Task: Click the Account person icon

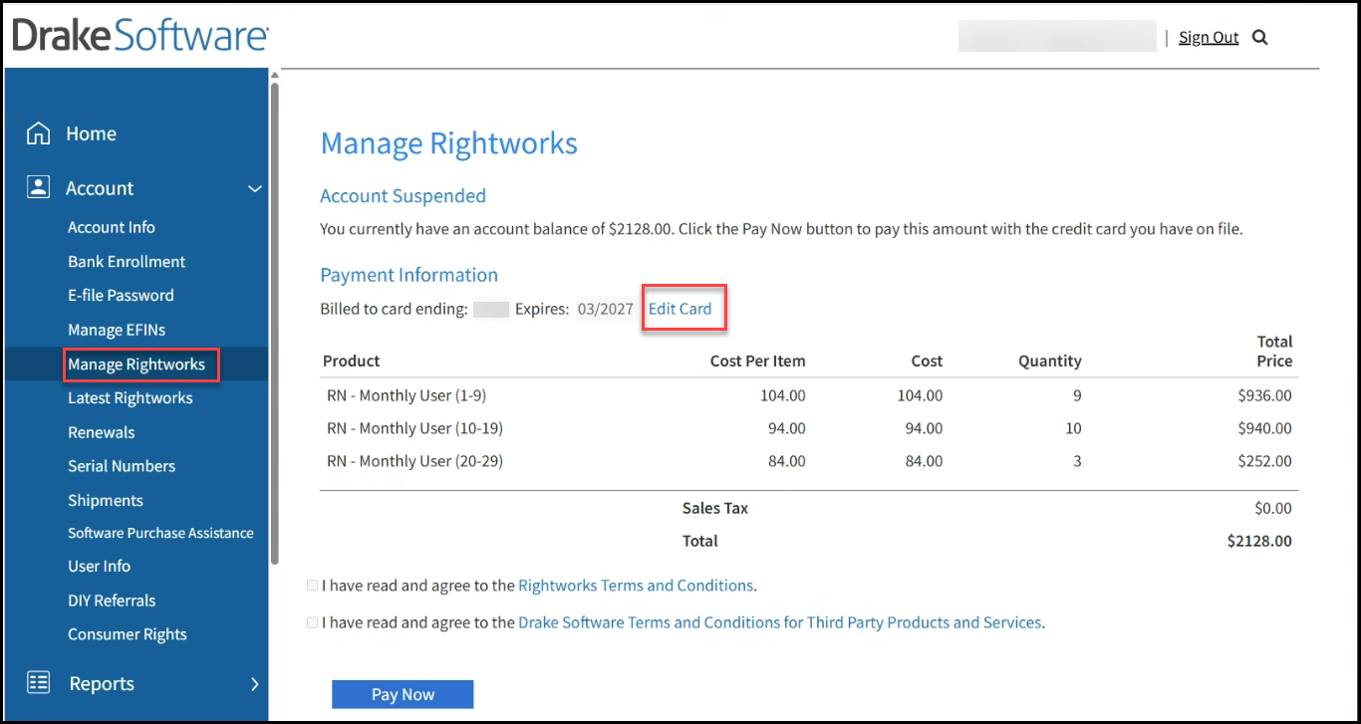Action: click(38, 187)
